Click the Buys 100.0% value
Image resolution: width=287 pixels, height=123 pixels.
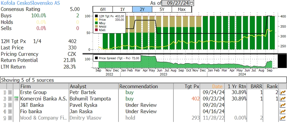pos(39,16)
